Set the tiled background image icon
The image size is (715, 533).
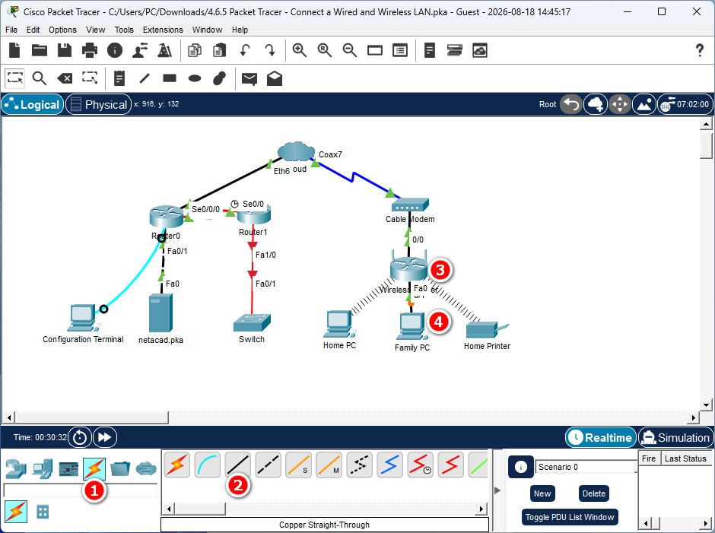(x=644, y=104)
